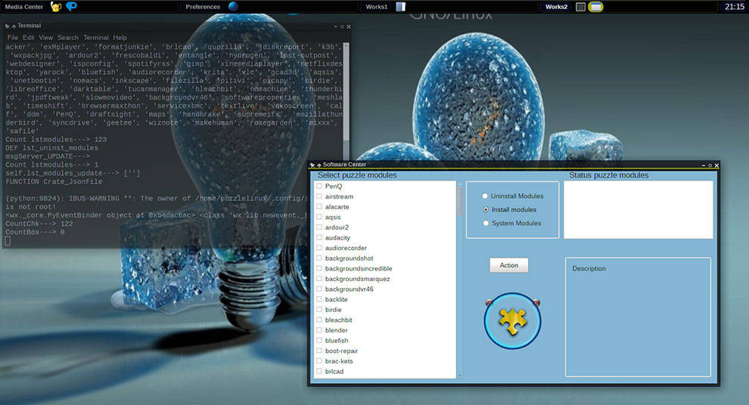The height and width of the screenshot is (405, 749).
Task: Open the Terminal Edit menu
Action: pos(28,37)
